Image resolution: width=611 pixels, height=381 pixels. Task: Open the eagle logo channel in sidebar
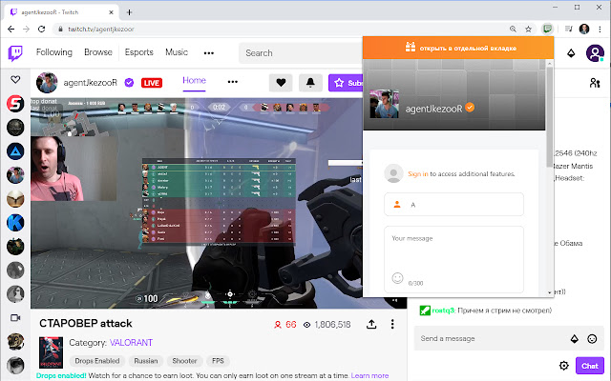click(15, 199)
